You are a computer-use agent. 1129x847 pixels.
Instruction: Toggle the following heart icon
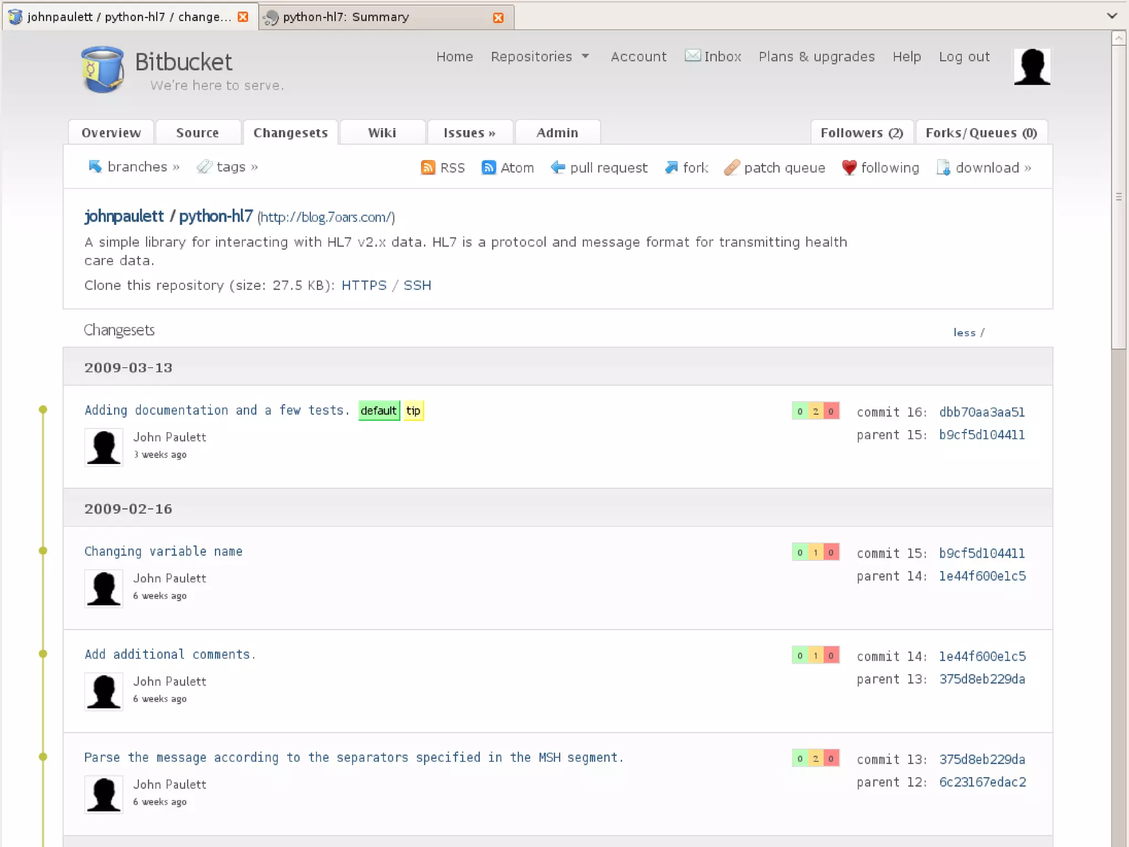849,168
